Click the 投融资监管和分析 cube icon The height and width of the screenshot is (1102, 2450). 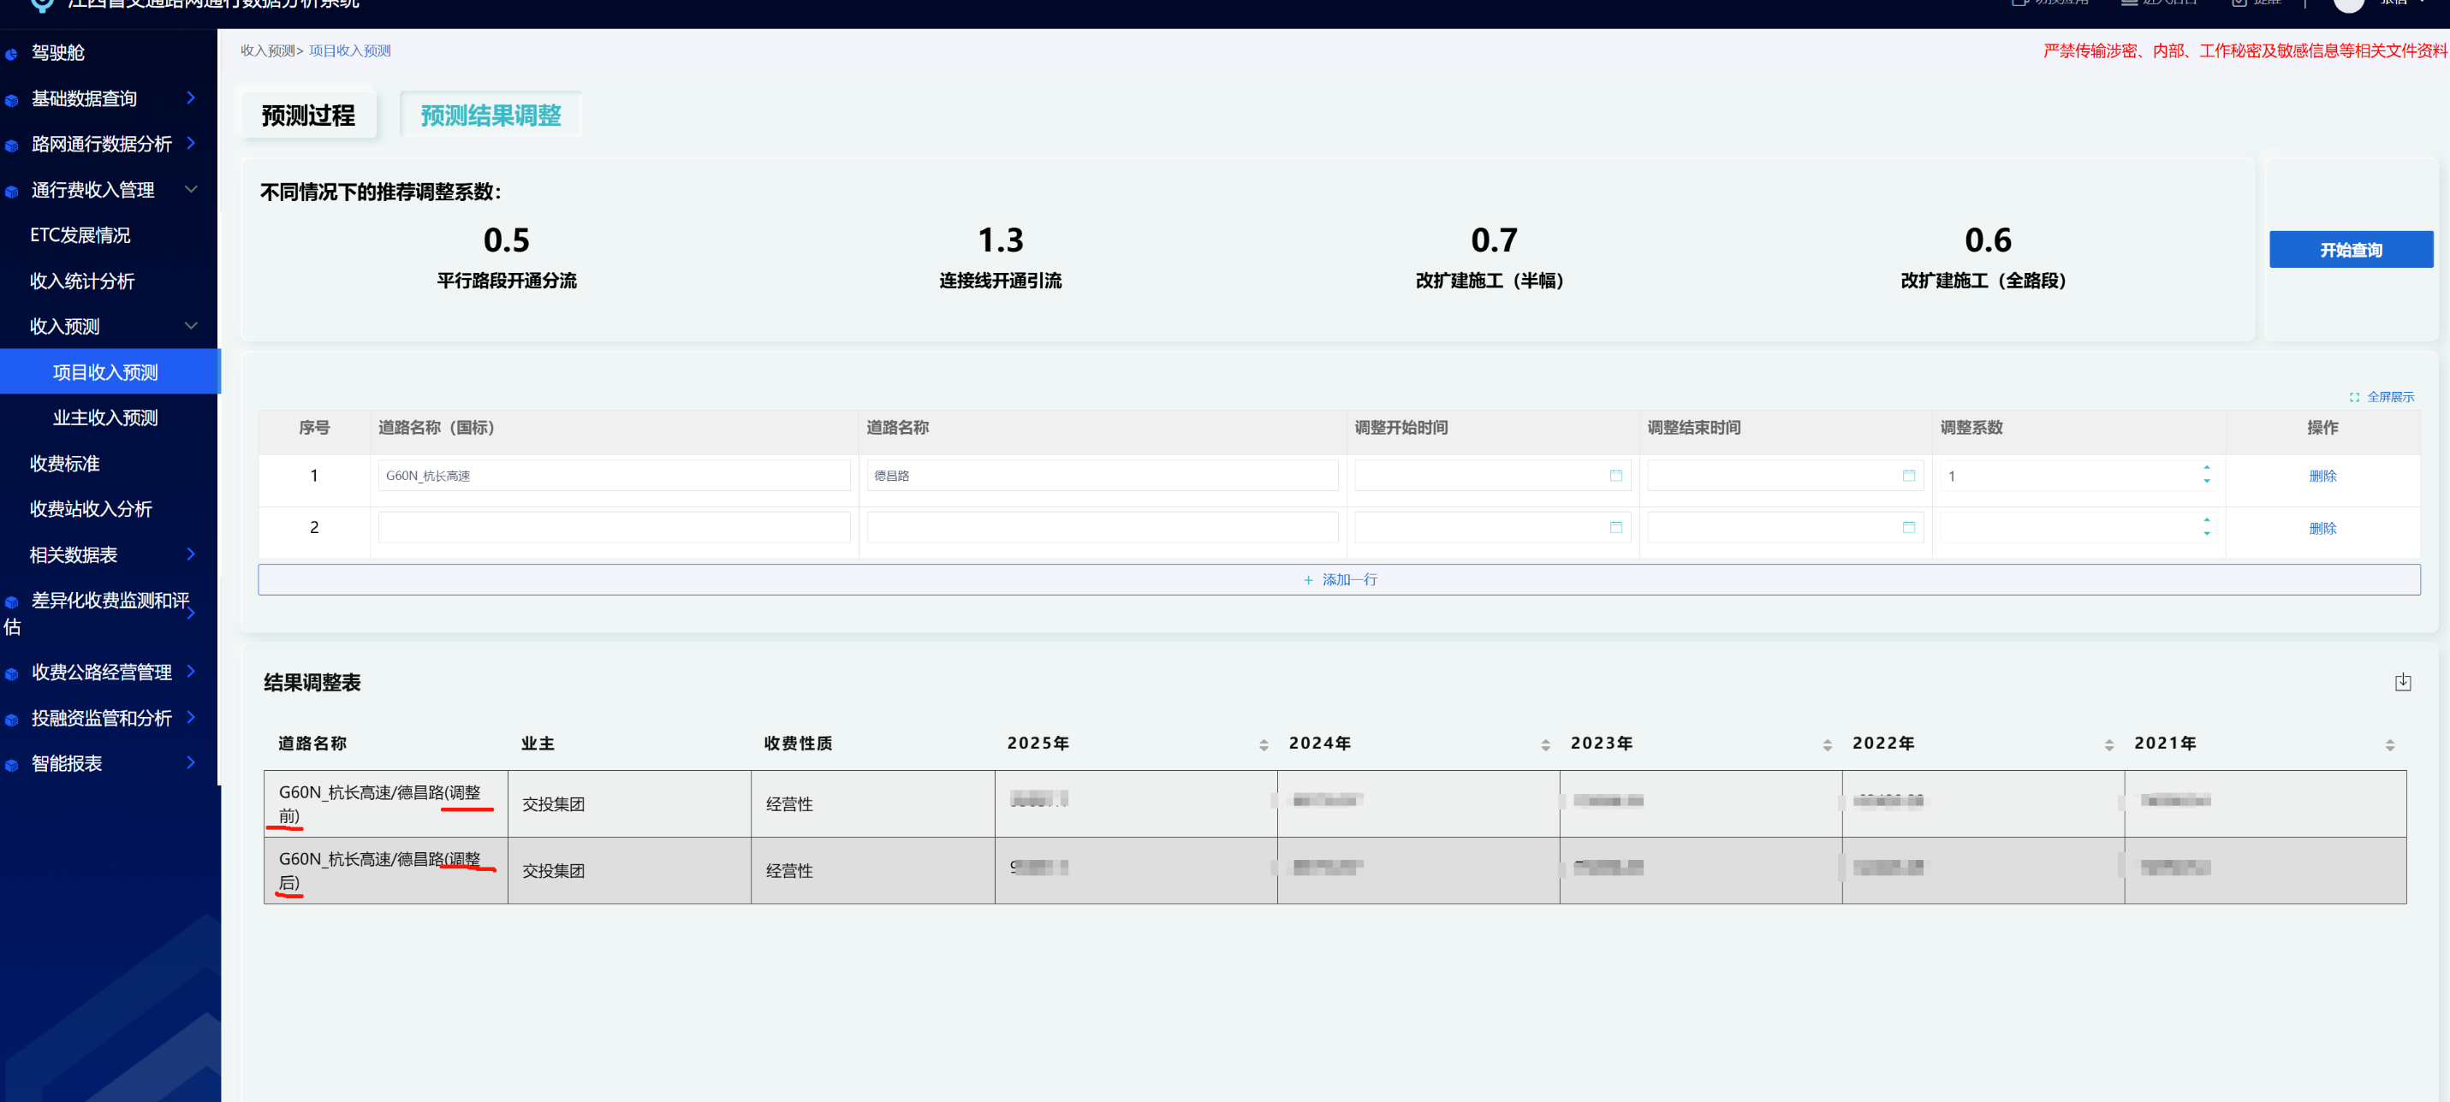pos(11,720)
